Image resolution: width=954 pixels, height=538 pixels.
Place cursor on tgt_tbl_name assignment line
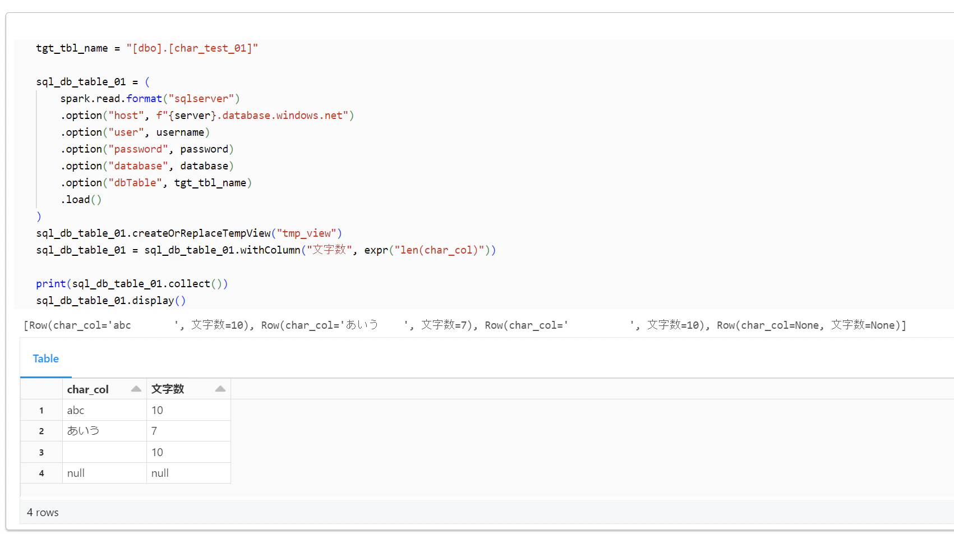(147, 48)
